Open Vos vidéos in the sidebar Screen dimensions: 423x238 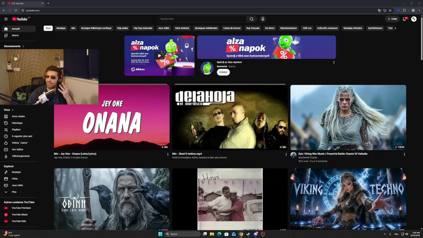click(18, 149)
